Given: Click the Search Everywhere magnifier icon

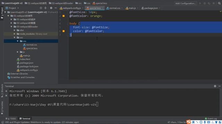Looking at the screenshot, I should (x=219, y=3).
